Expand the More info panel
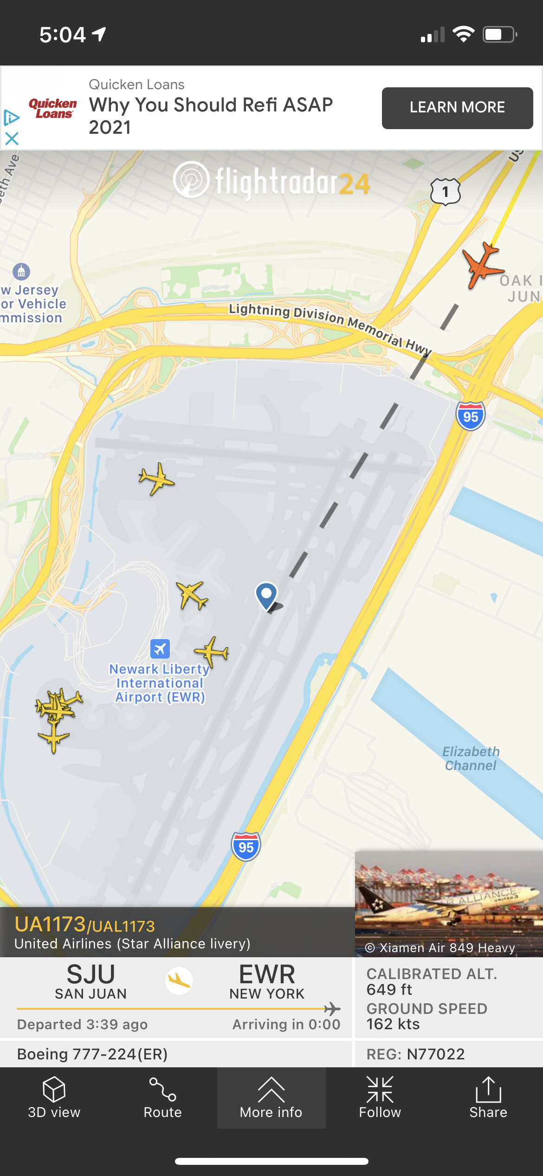Viewport: 543px width, 1176px height. point(271,1098)
